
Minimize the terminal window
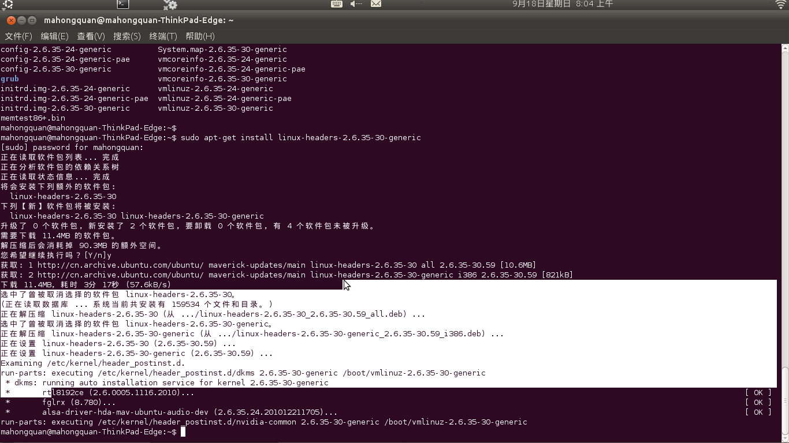pos(22,20)
